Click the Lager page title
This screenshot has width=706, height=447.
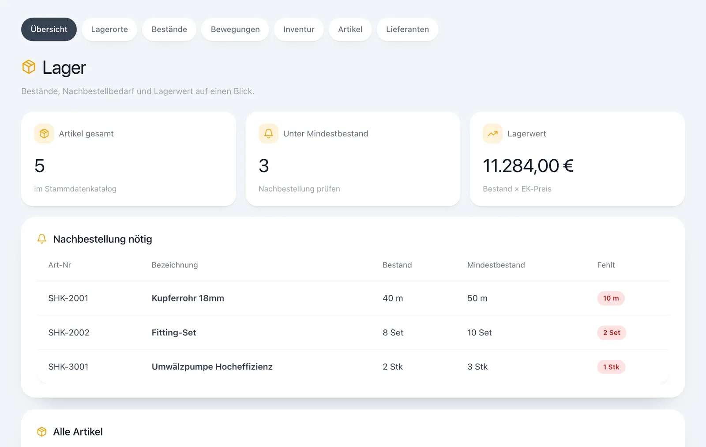(x=64, y=68)
